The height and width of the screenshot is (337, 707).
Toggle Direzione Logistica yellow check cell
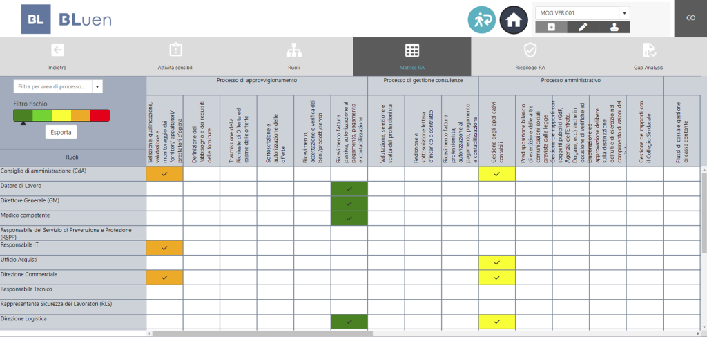(x=497, y=322)
